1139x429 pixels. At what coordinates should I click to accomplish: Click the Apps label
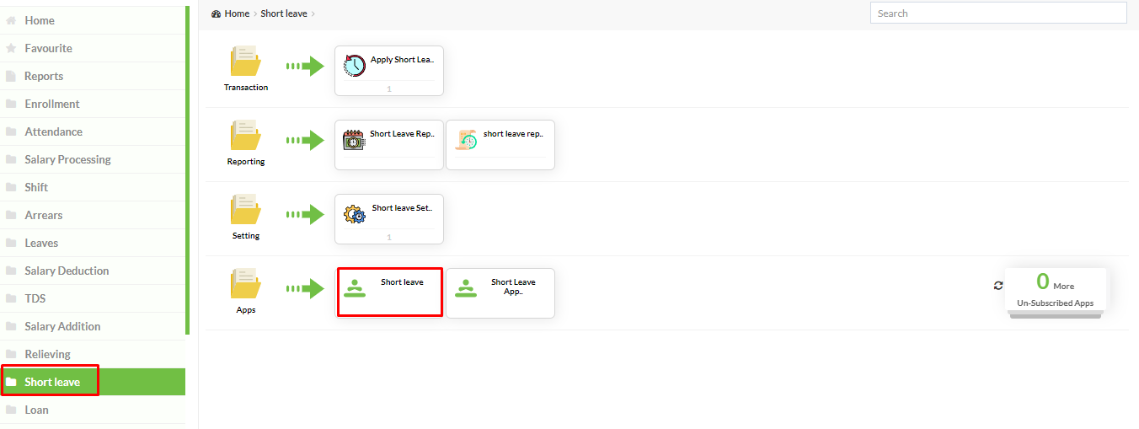246,310
